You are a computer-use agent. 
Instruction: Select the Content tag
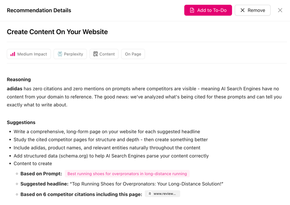[104, 54]
